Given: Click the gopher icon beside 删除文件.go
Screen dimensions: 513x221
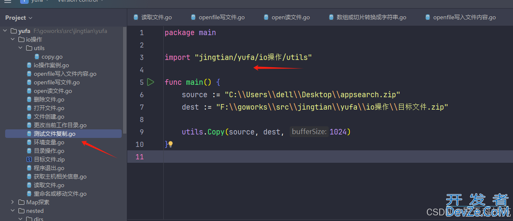Looking at the screenshot, I should coord(29,100).
